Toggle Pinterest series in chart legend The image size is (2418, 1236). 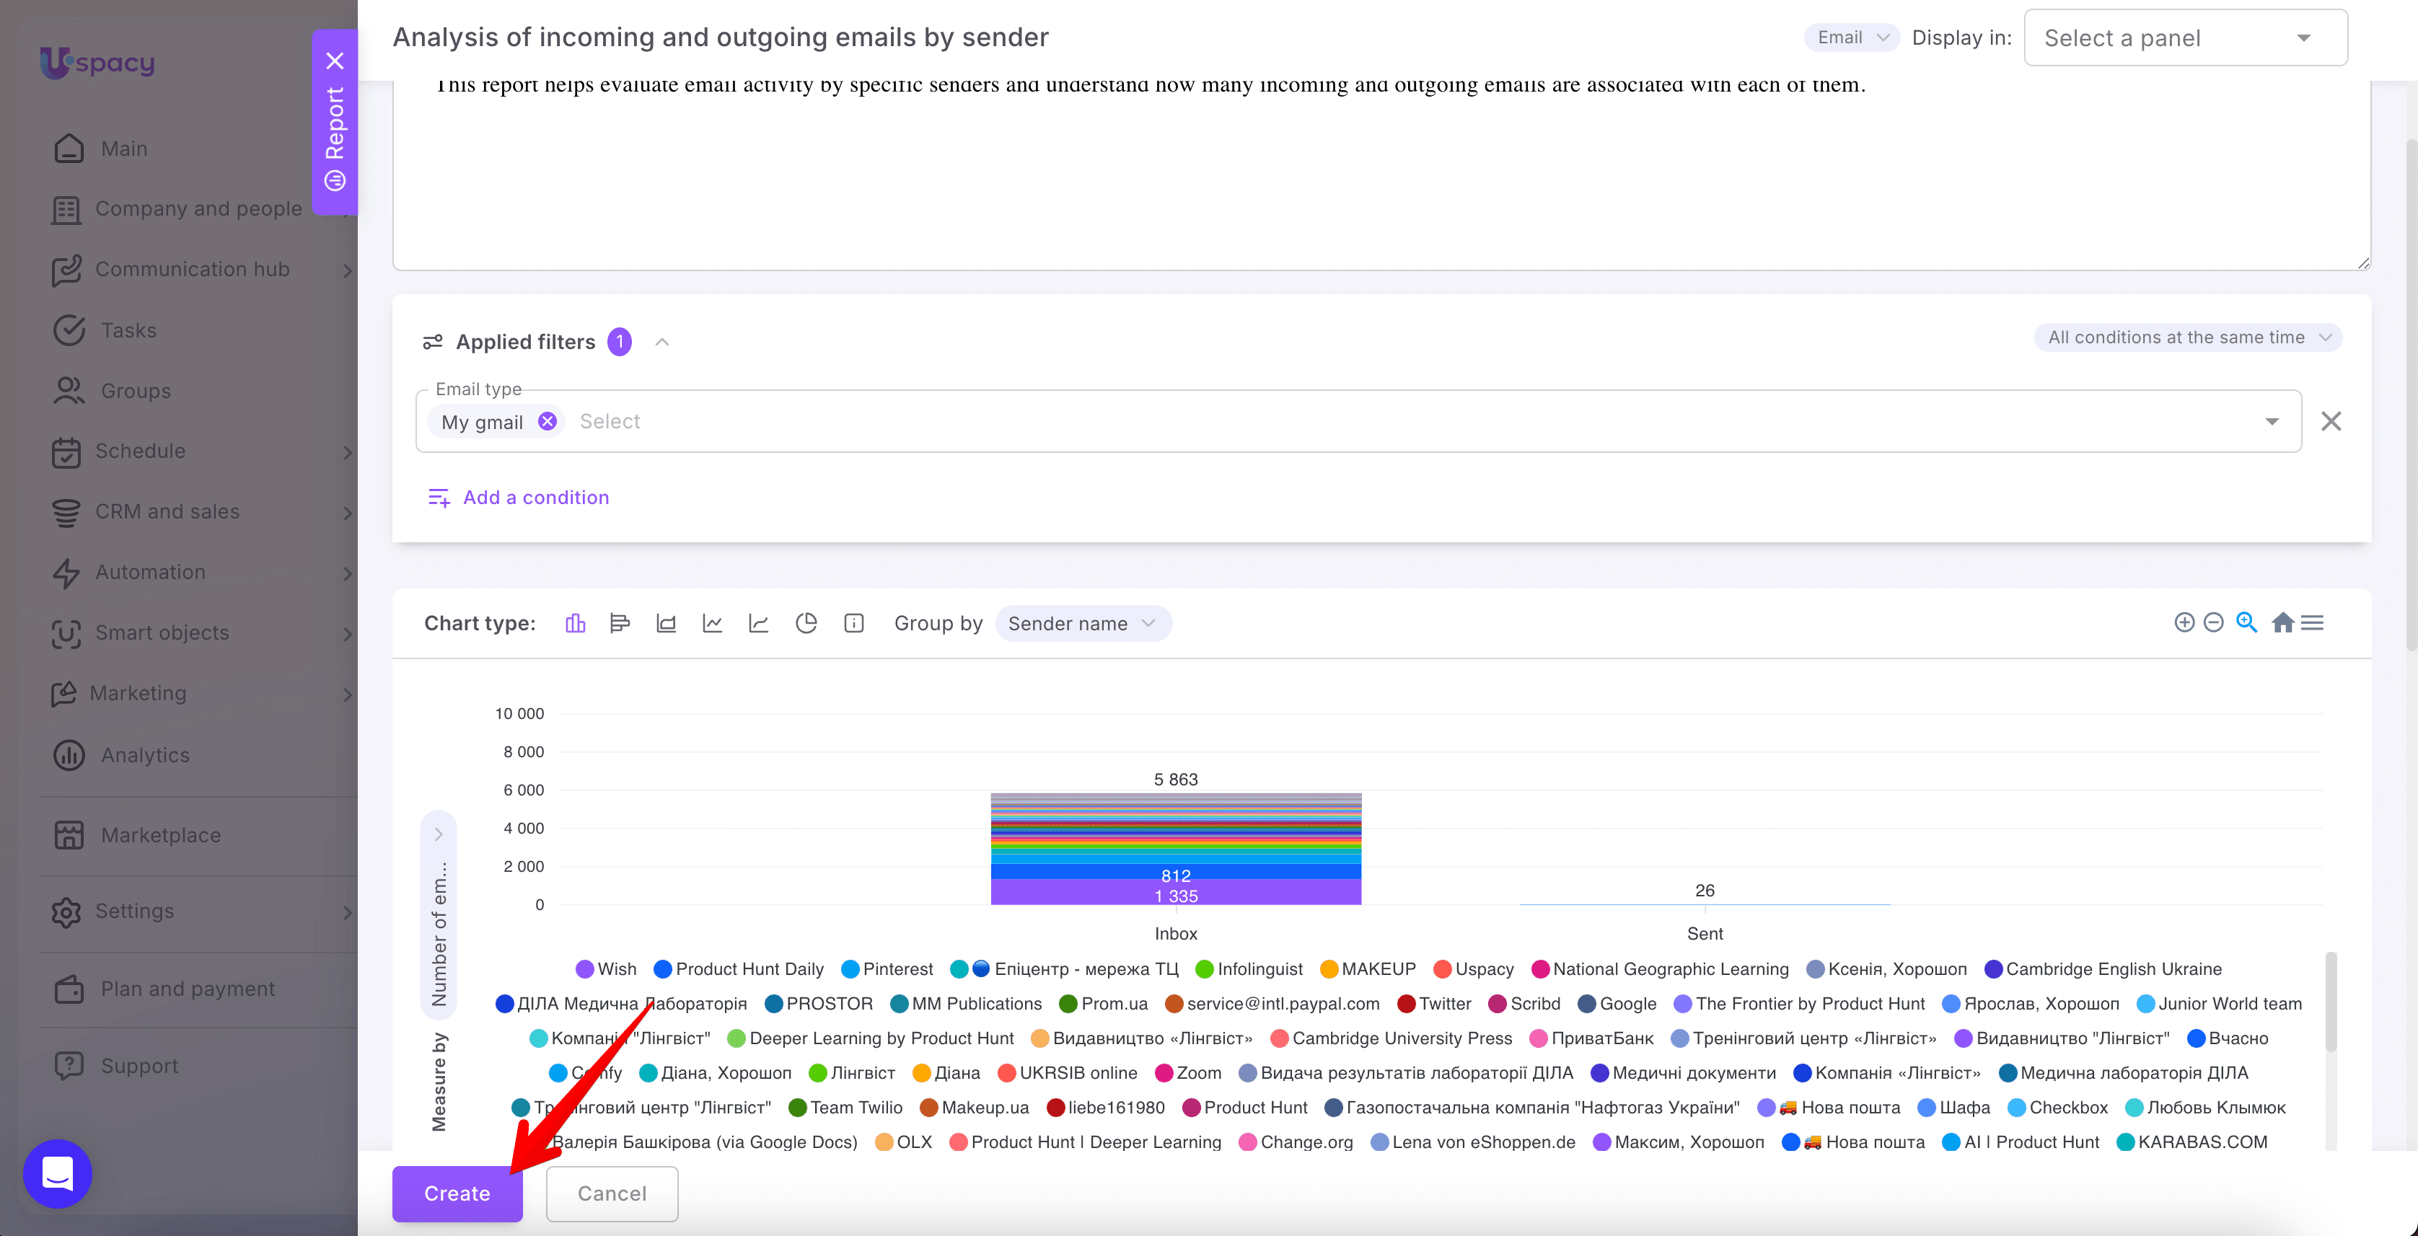pyautogui.click(x=887, y=968)
